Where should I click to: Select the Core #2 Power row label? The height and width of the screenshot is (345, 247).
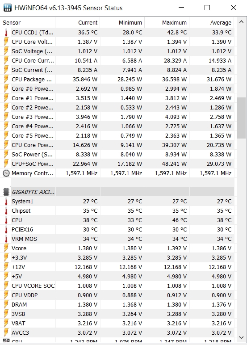click(x=33, y=108)
